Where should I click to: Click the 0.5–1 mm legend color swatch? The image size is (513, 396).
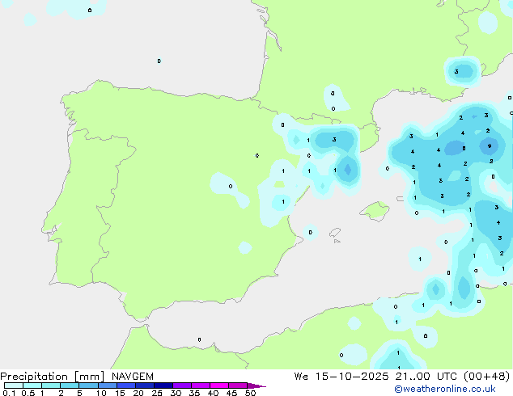click(x=32, y=385)
